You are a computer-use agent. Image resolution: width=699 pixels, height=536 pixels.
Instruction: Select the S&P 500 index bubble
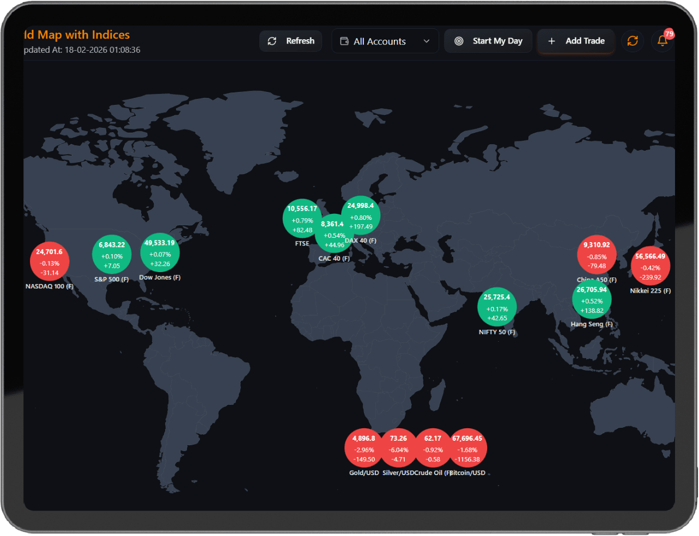(x=112, y=255)
